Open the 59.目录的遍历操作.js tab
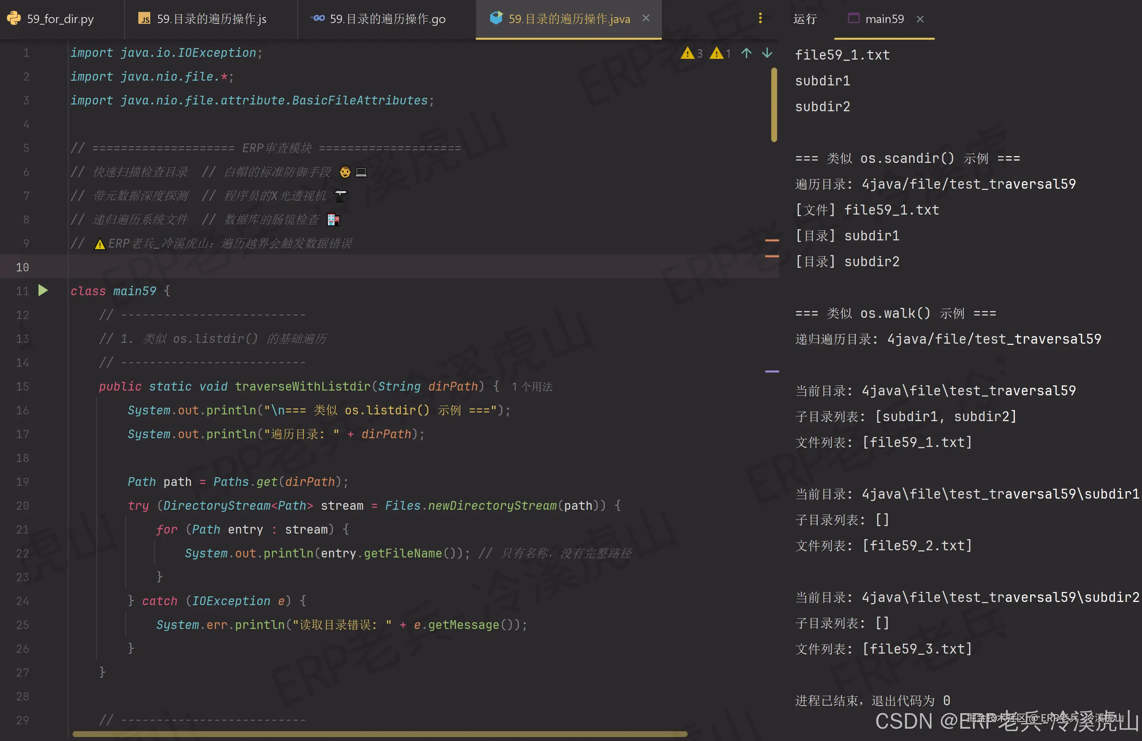This screenshot has width=1142, height=741. (211, 19)
